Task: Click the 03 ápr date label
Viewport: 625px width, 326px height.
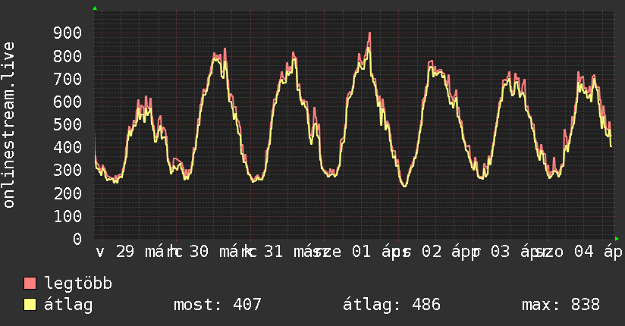Action: tap(516, 252)
